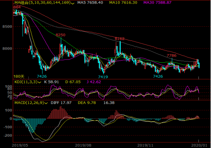Click the 7419 low price label

(103, 77)
